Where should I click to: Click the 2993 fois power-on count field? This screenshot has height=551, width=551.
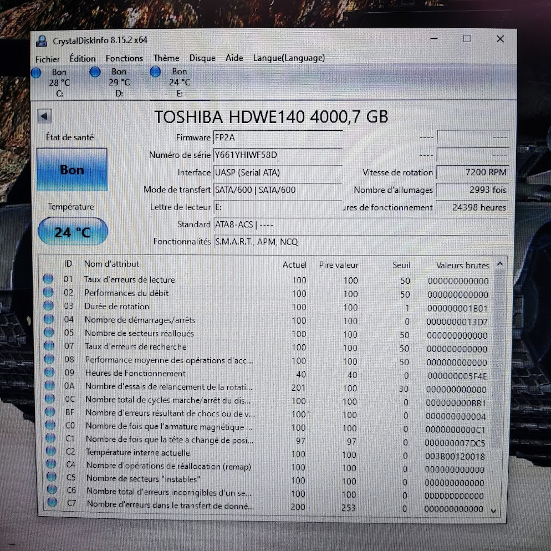[472, 190]
